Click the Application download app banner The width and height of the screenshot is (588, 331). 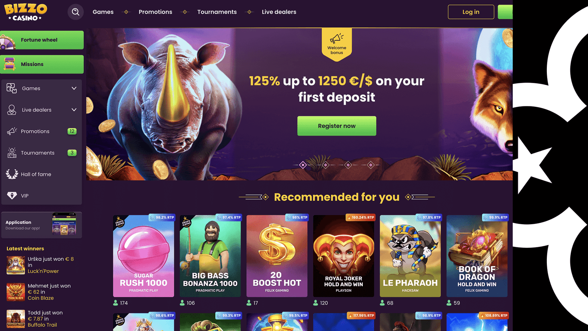click(42, 225)
